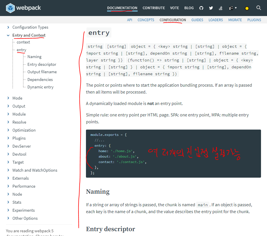Screen dimensions: 267x236
Task: Switch to the CONCEPTS sub-tab
Action: [146, 20]
